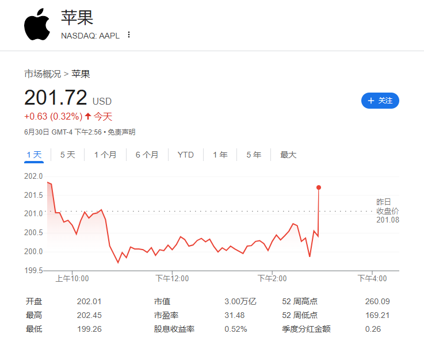This screenshot has width=424, height=345.
Task: Click the 昨日收盘价 201.08 label
Action: point(388,211)
